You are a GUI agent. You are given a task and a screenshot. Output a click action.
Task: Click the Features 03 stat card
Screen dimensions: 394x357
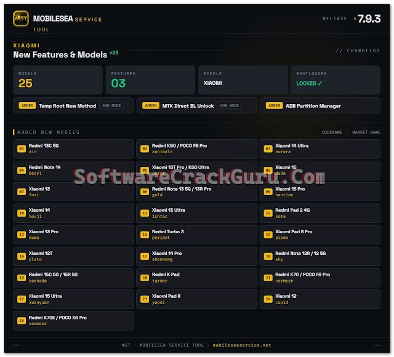[150, 80]
